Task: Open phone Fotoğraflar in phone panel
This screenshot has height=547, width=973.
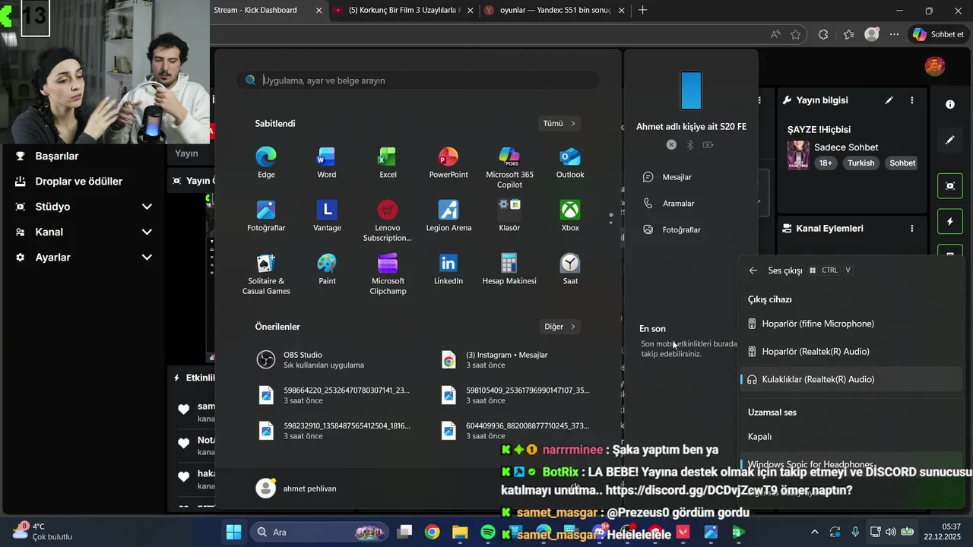Action: [x=672, y=229]
